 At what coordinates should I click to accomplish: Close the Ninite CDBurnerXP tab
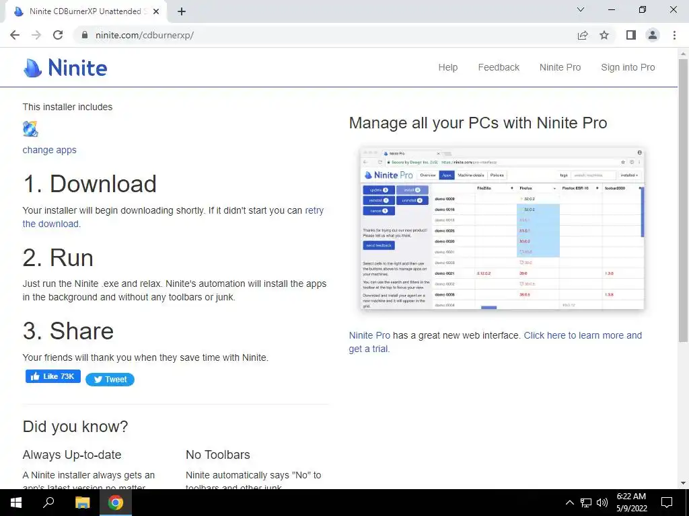156,11
